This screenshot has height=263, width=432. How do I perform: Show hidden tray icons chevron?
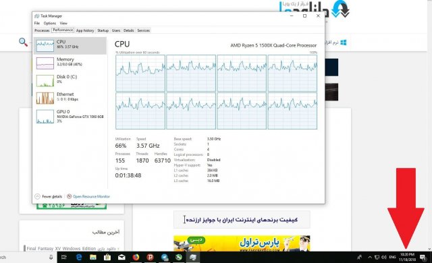(370, 257)
